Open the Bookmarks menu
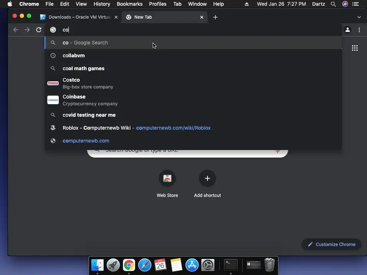The image size is (367, 275). [x=130, y=4]
